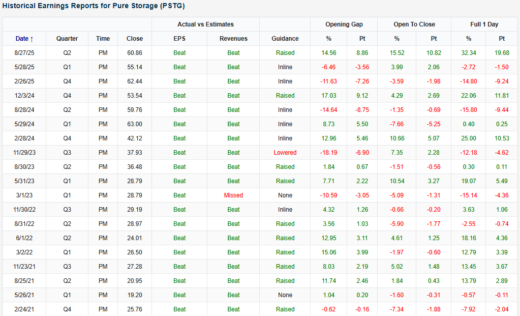
Task: Sort by the Close column header
Action: tap(135, 39)
